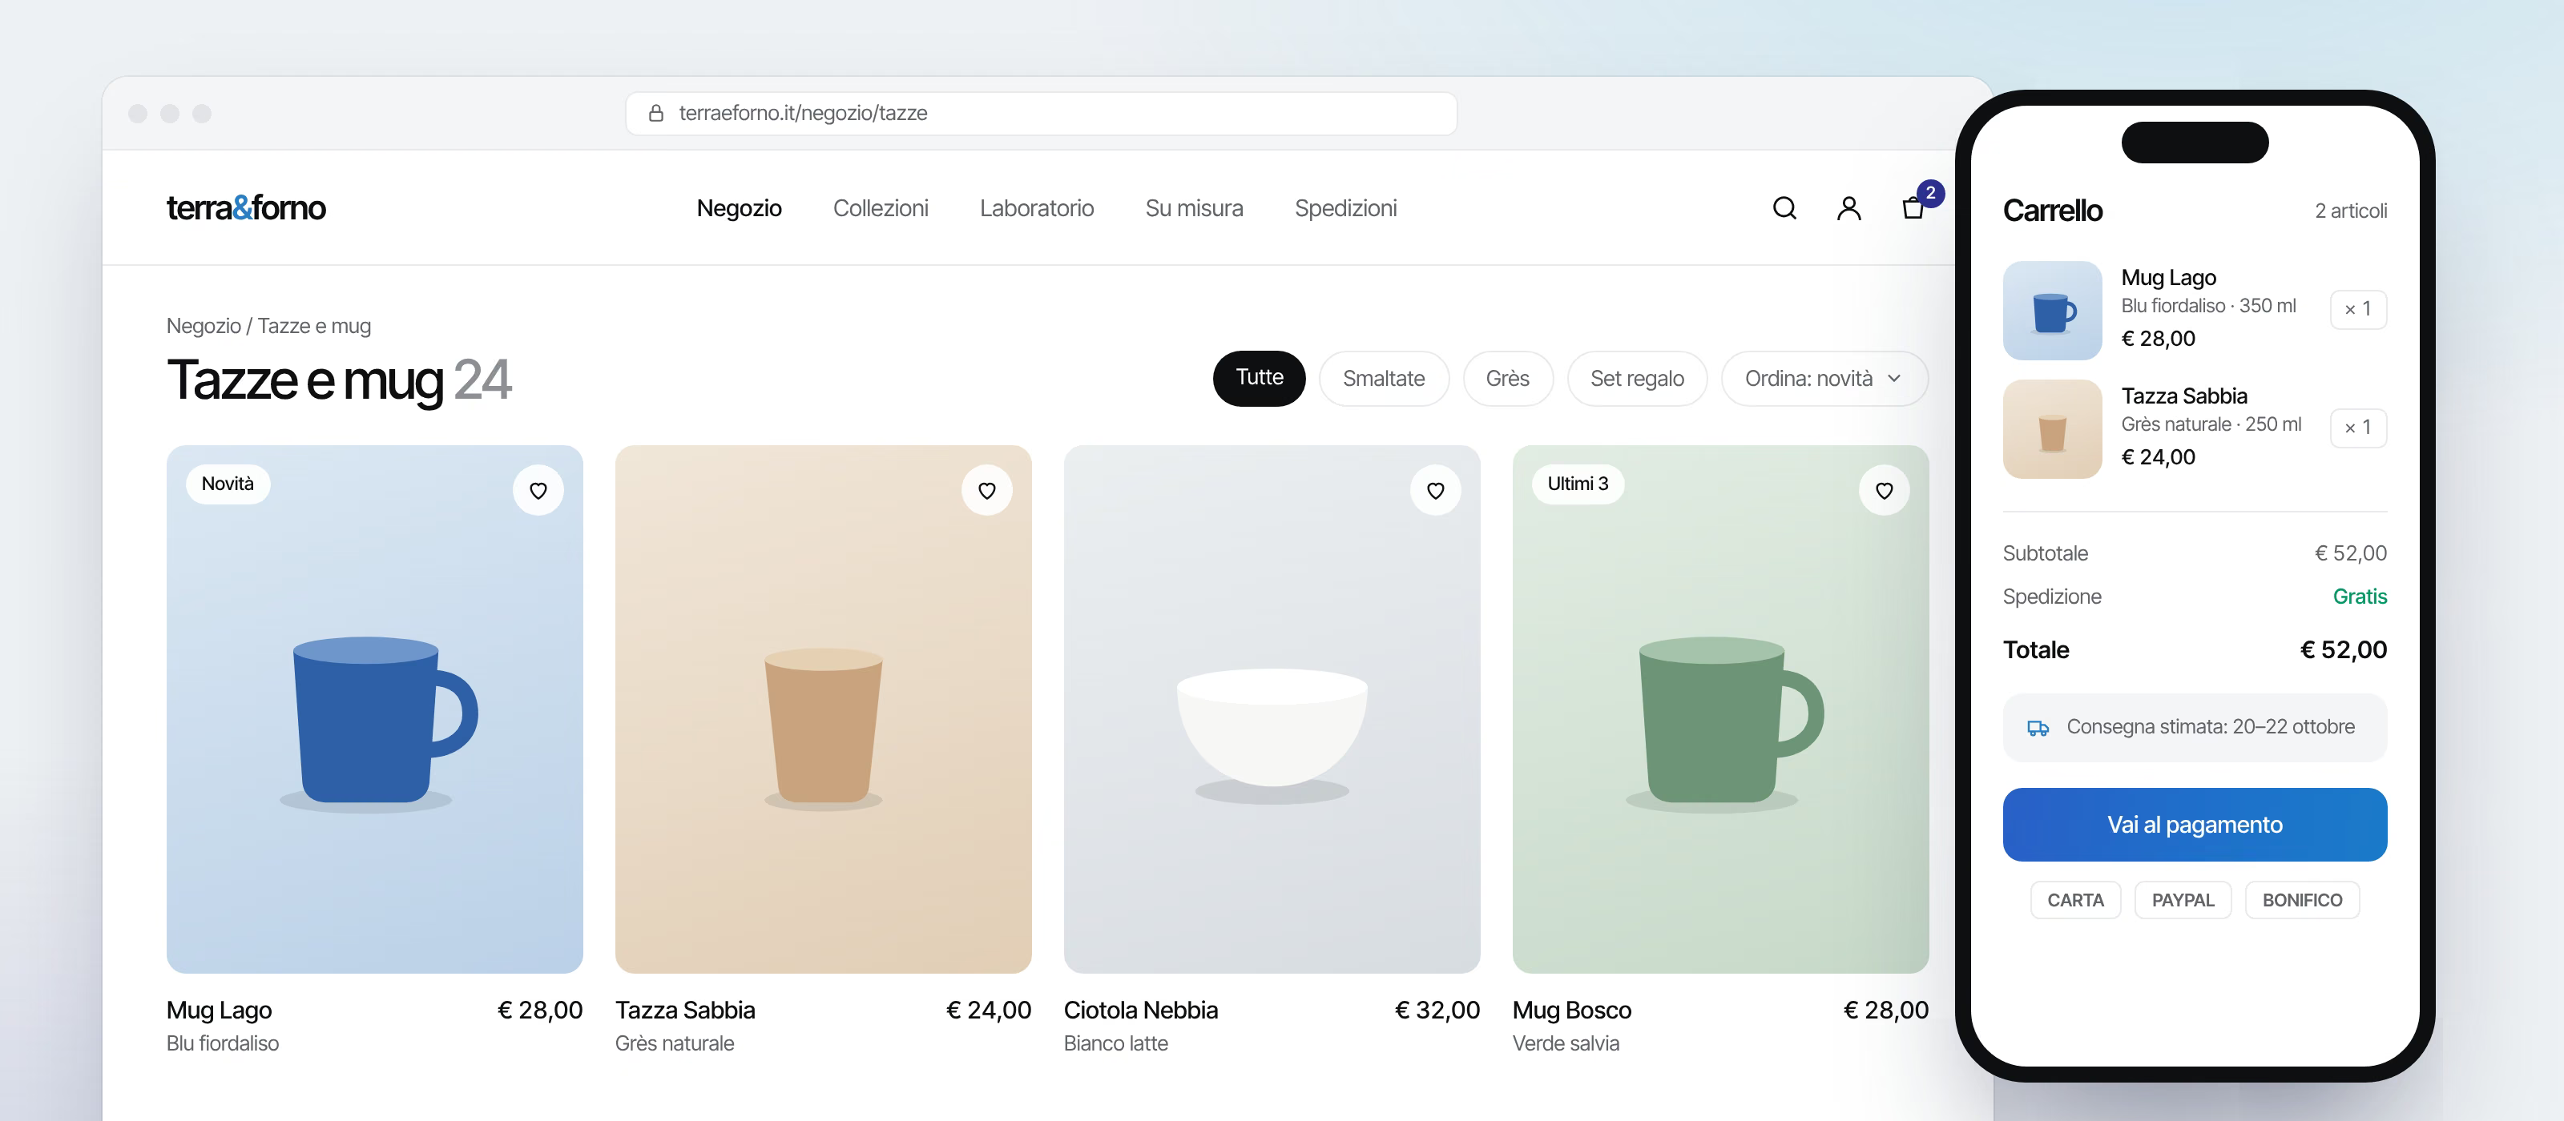Screen dimensions: 2564x1121
Task: Click the Negozio breadcrumb link
Action: 203,326
